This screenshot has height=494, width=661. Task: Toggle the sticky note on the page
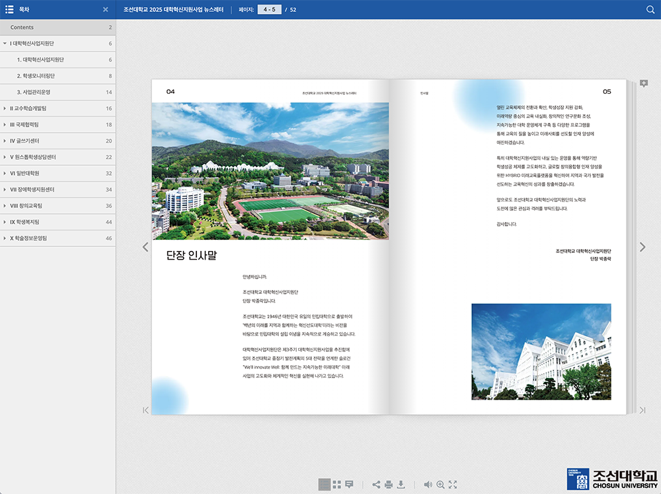[x=644, y=82]
